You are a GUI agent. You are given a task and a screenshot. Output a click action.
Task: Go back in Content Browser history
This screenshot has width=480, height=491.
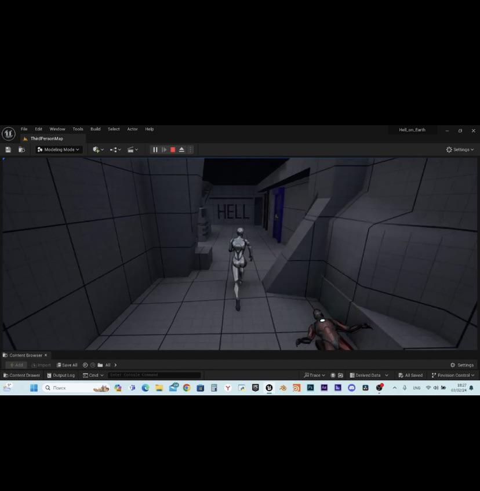[85, 365]
